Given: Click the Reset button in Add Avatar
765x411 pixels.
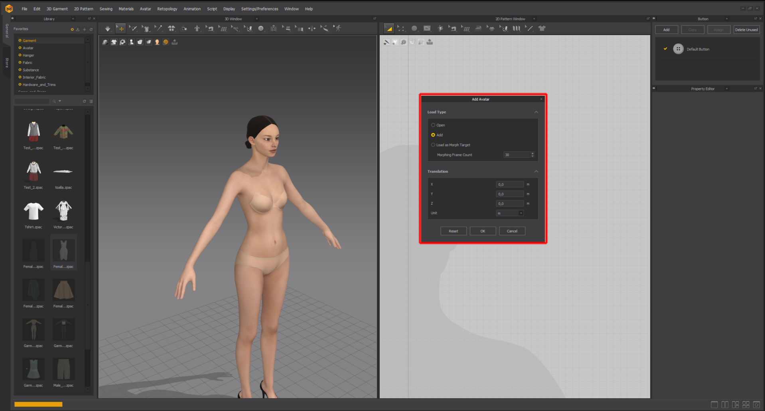Looking at the screenshot, I should [453, 231].
